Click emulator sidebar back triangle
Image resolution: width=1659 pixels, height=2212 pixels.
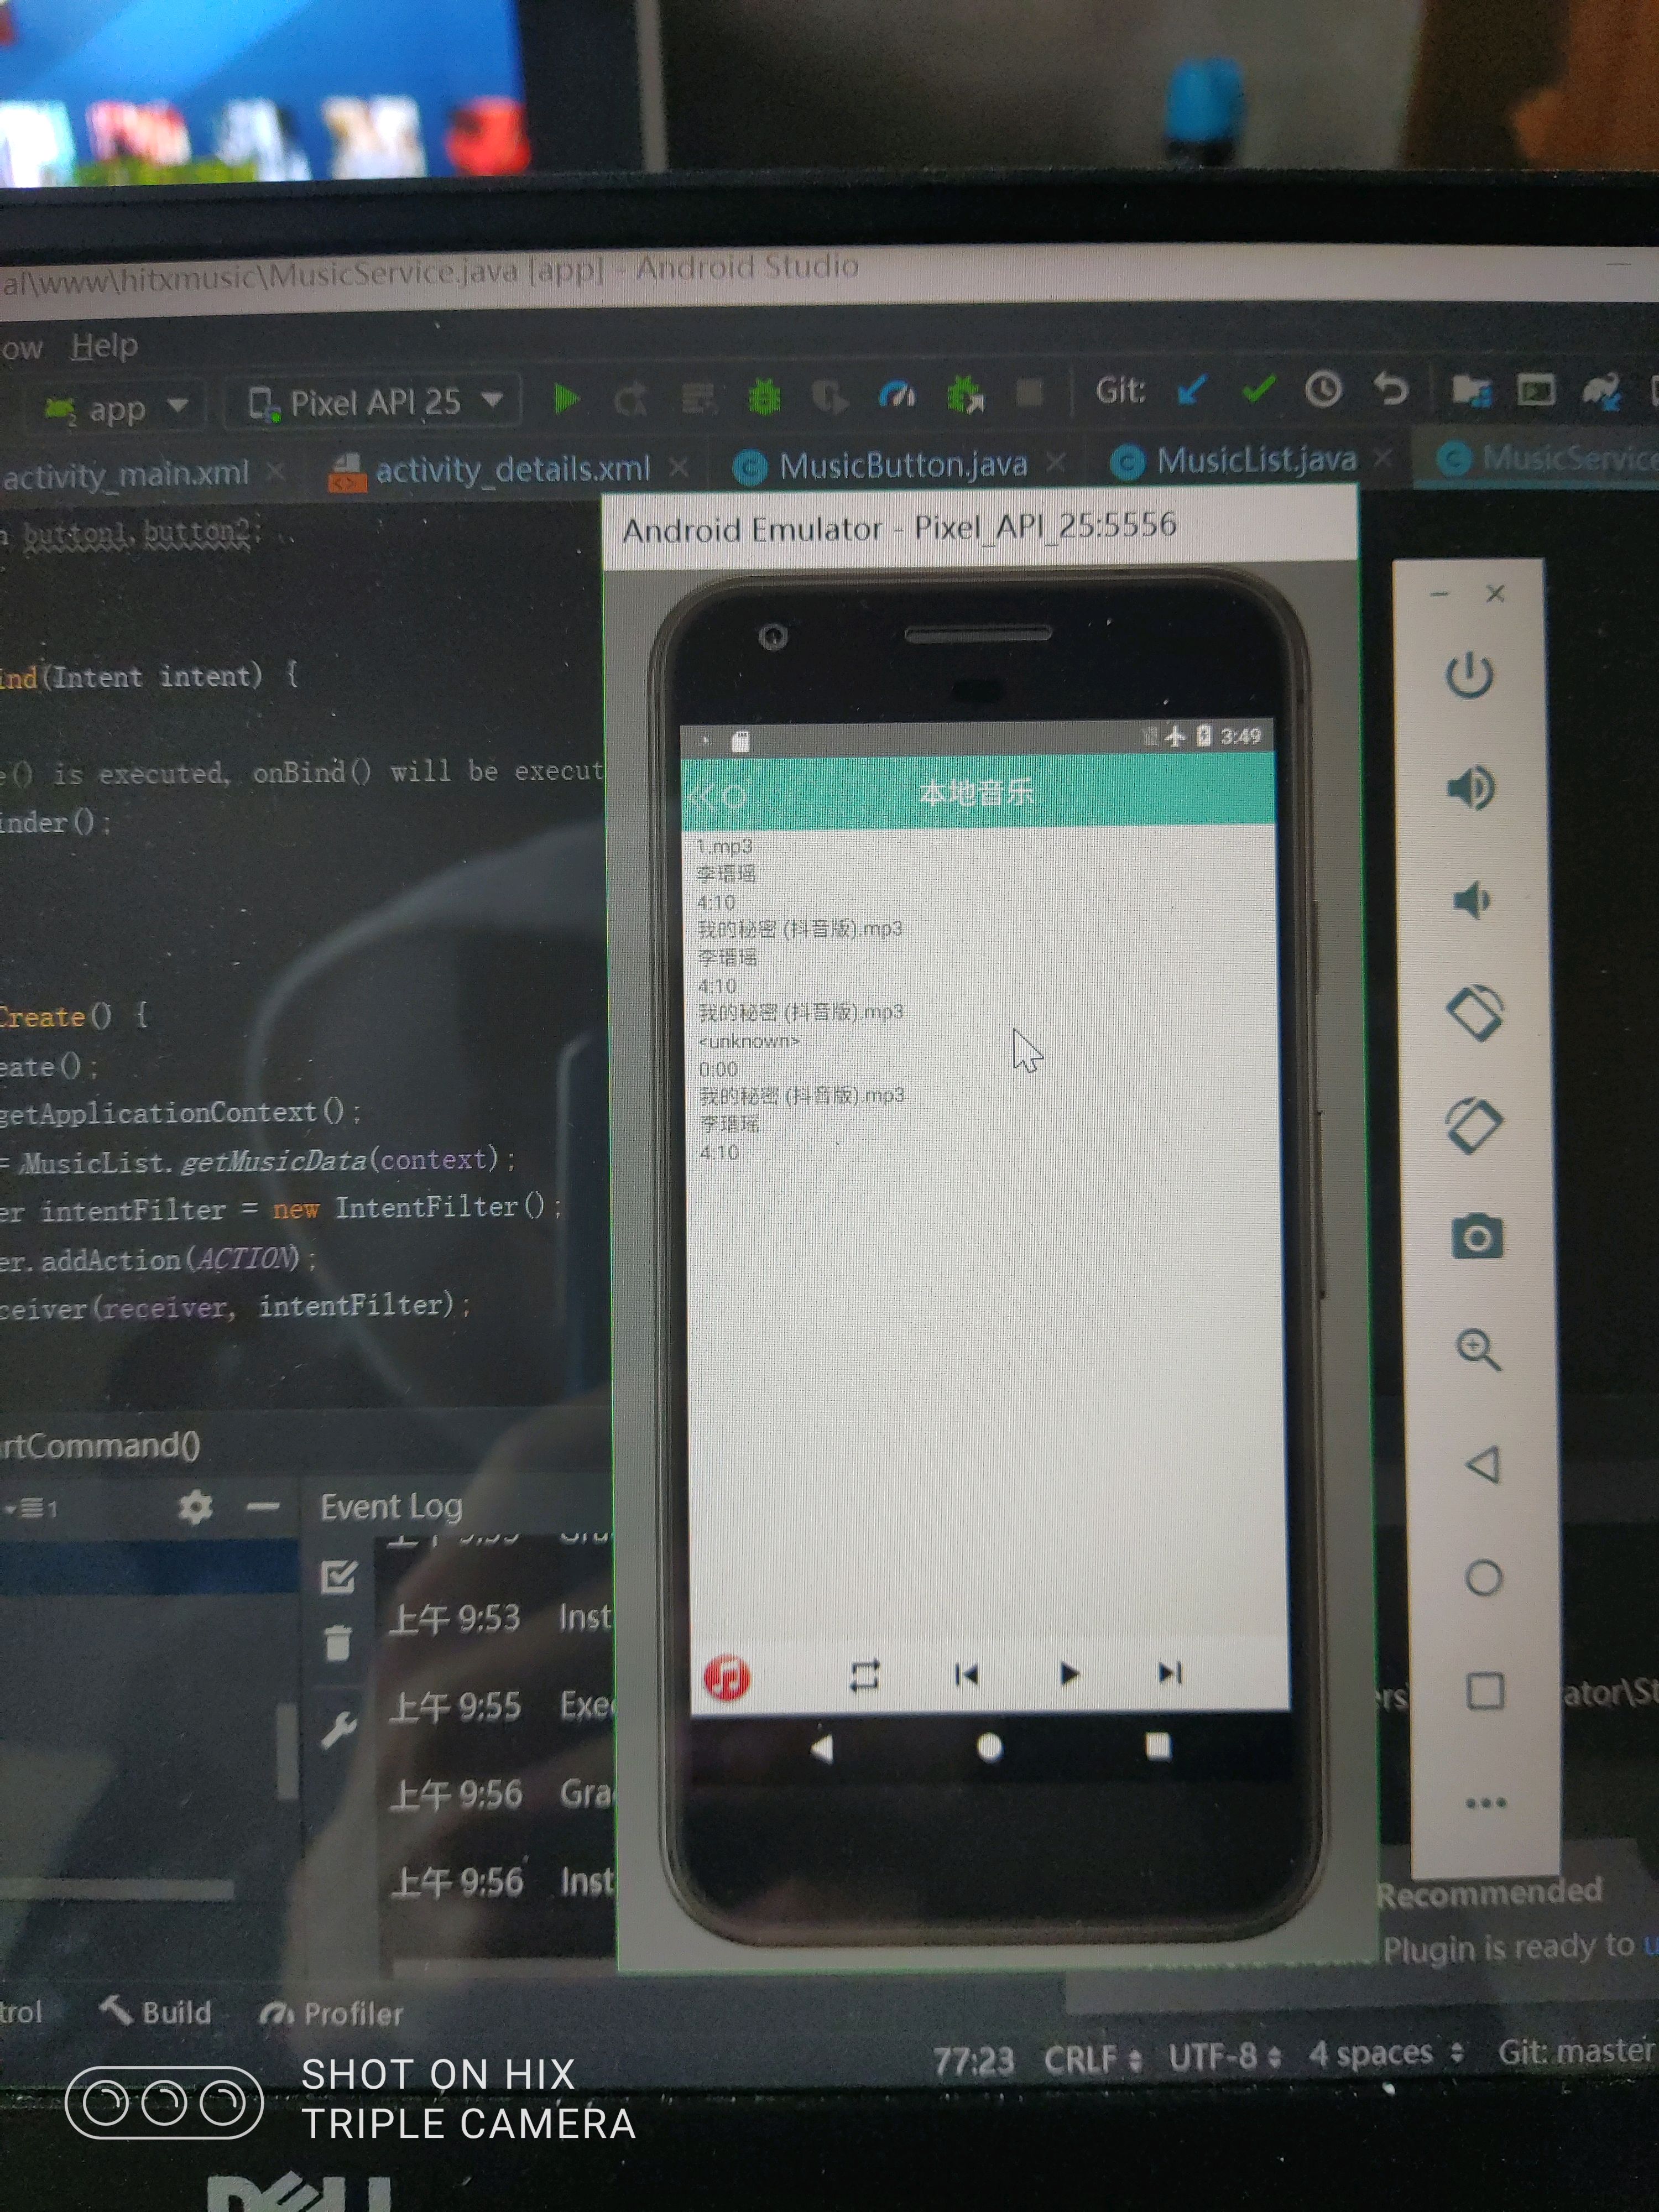tap(1482, 1465)
